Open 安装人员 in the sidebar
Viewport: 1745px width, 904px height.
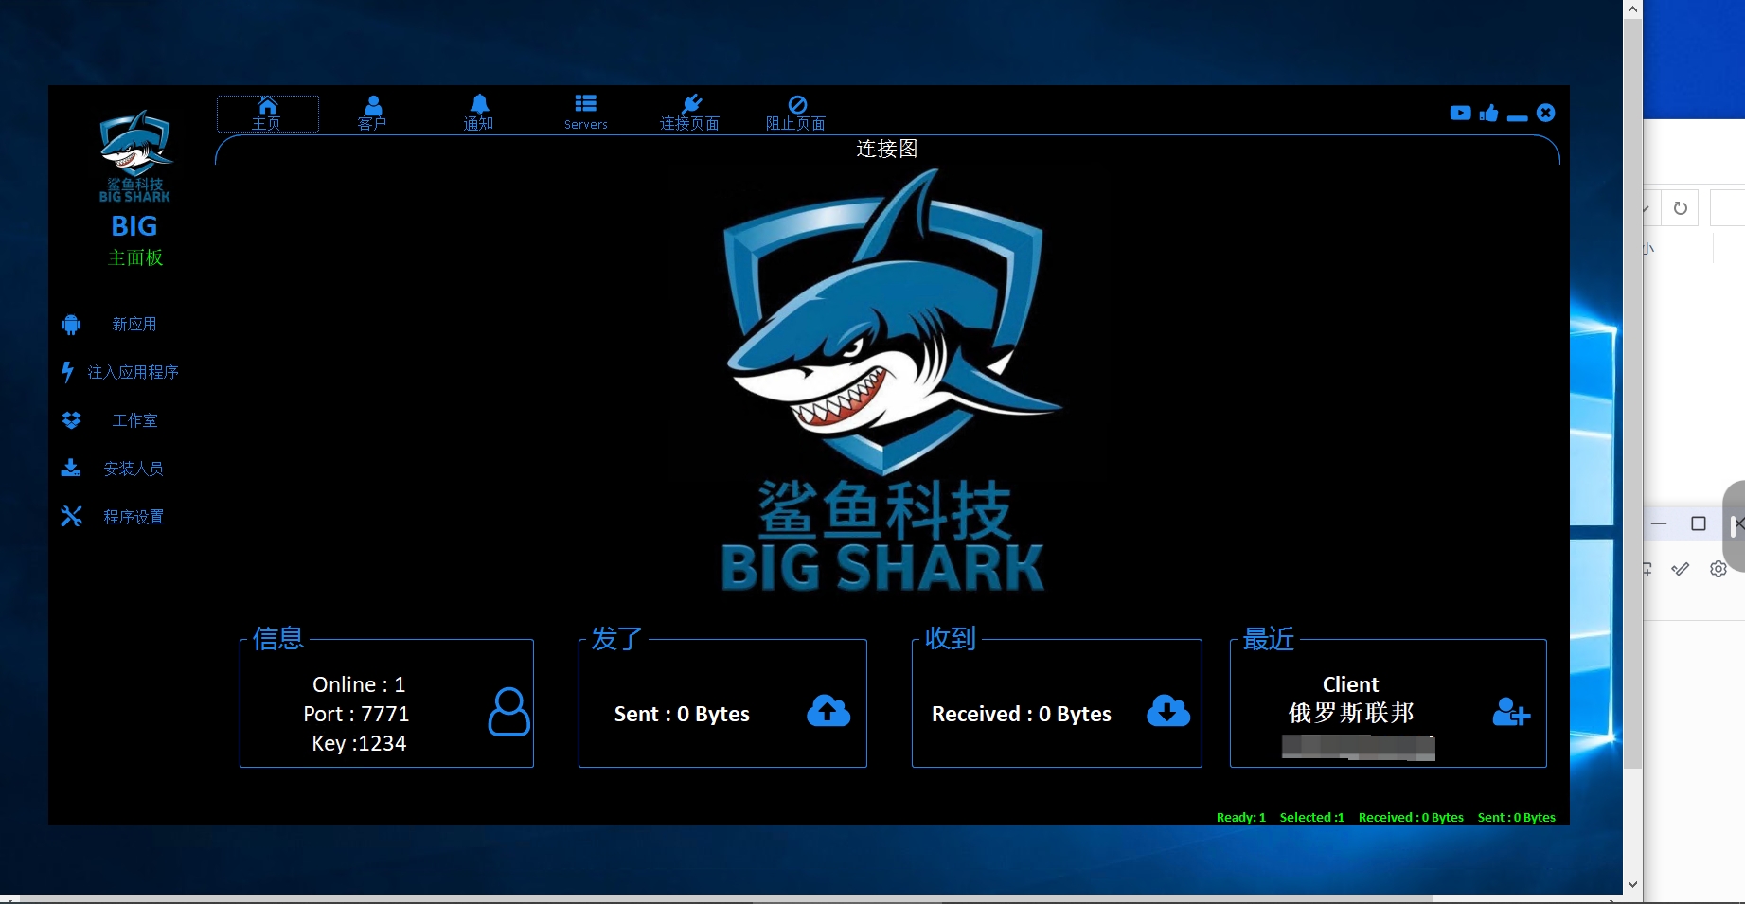(134, 470)
